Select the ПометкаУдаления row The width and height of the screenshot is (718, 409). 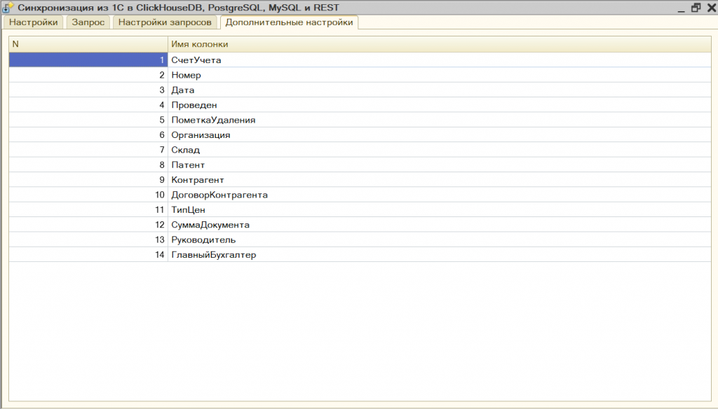[360, 120]
